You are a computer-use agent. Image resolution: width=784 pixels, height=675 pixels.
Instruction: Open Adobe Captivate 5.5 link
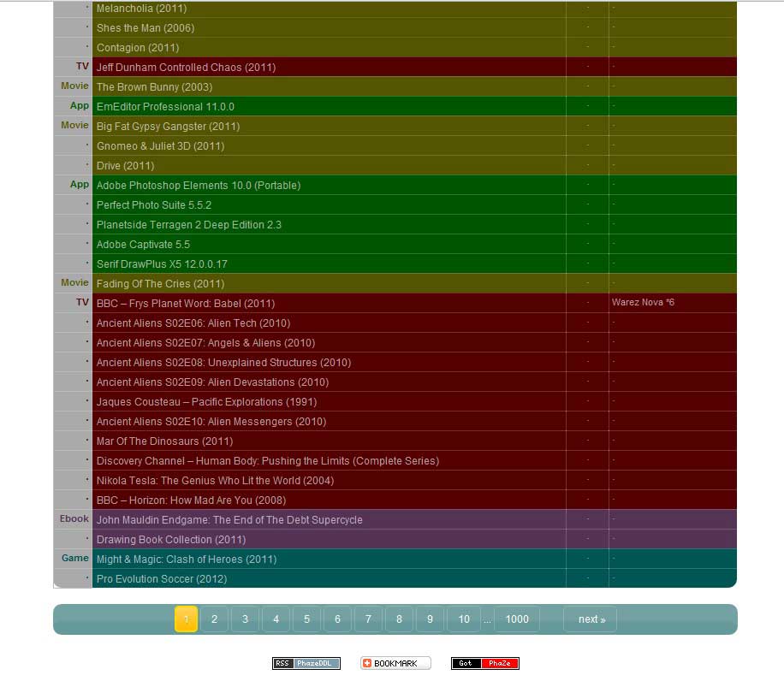click(143, 245)
